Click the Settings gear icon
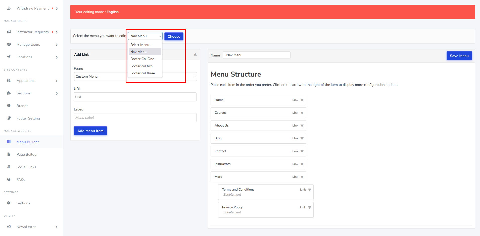 click(x=9, y=203)
